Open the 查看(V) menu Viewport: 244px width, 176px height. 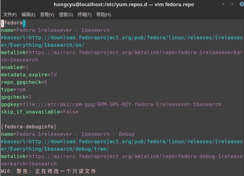click(47, 15)
